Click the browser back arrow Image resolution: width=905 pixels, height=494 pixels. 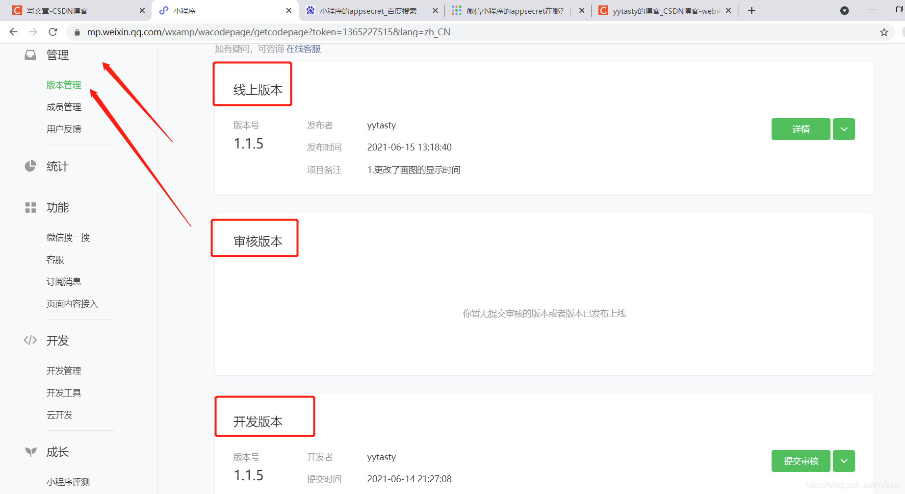(x=13, y=32)
